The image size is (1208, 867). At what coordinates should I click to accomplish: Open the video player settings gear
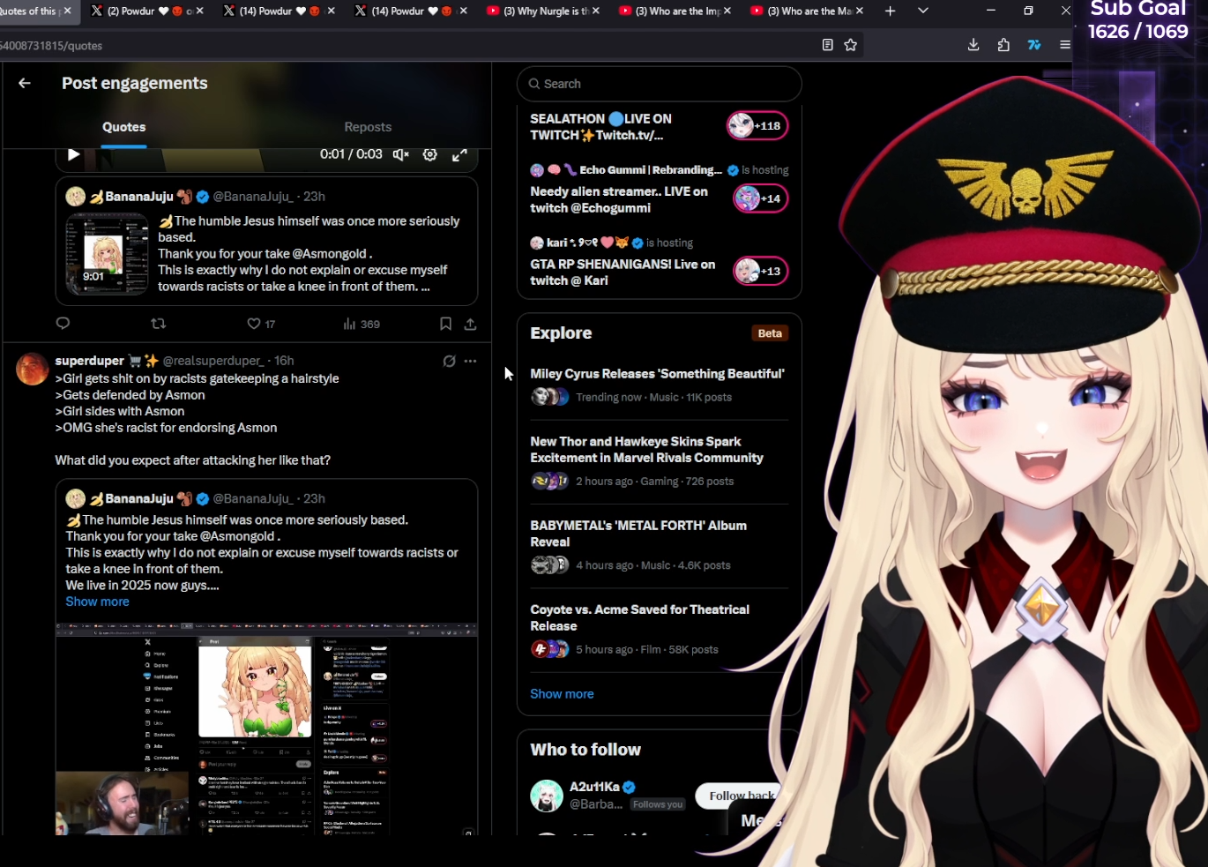[x=430, y=154]
